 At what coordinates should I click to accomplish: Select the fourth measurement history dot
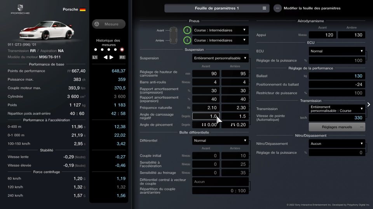pos(115,50)
